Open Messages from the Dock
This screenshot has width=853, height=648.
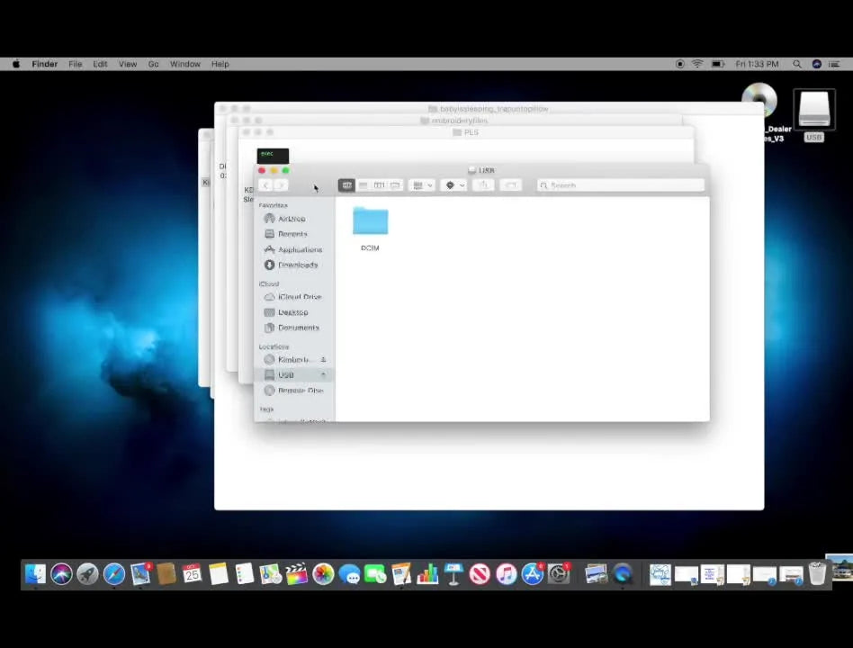349,574
